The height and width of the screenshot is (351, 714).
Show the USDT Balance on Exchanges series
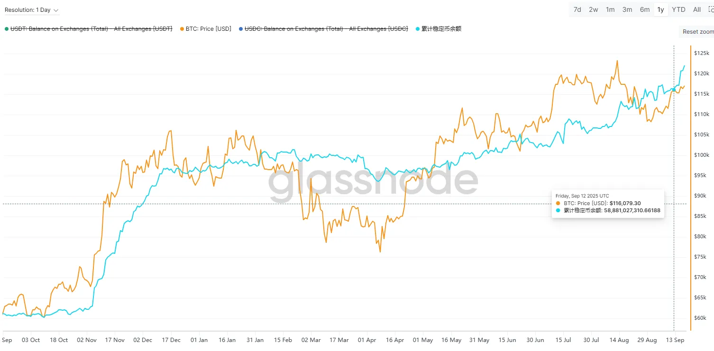[91, 29]
